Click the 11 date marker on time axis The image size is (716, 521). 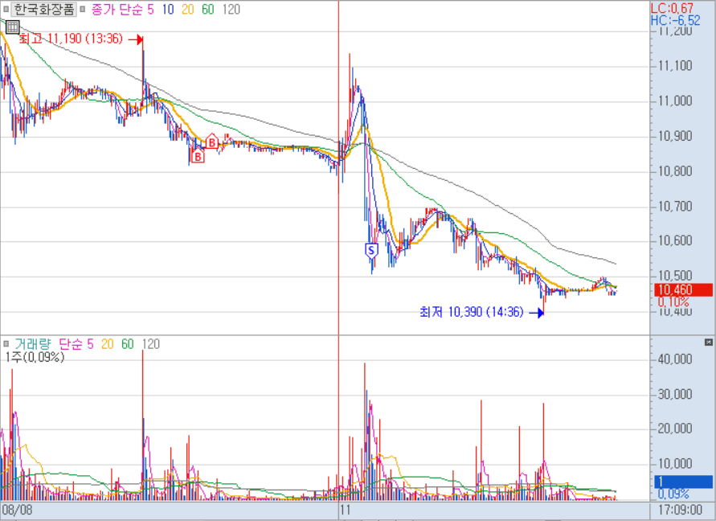[x=346, y=511]
